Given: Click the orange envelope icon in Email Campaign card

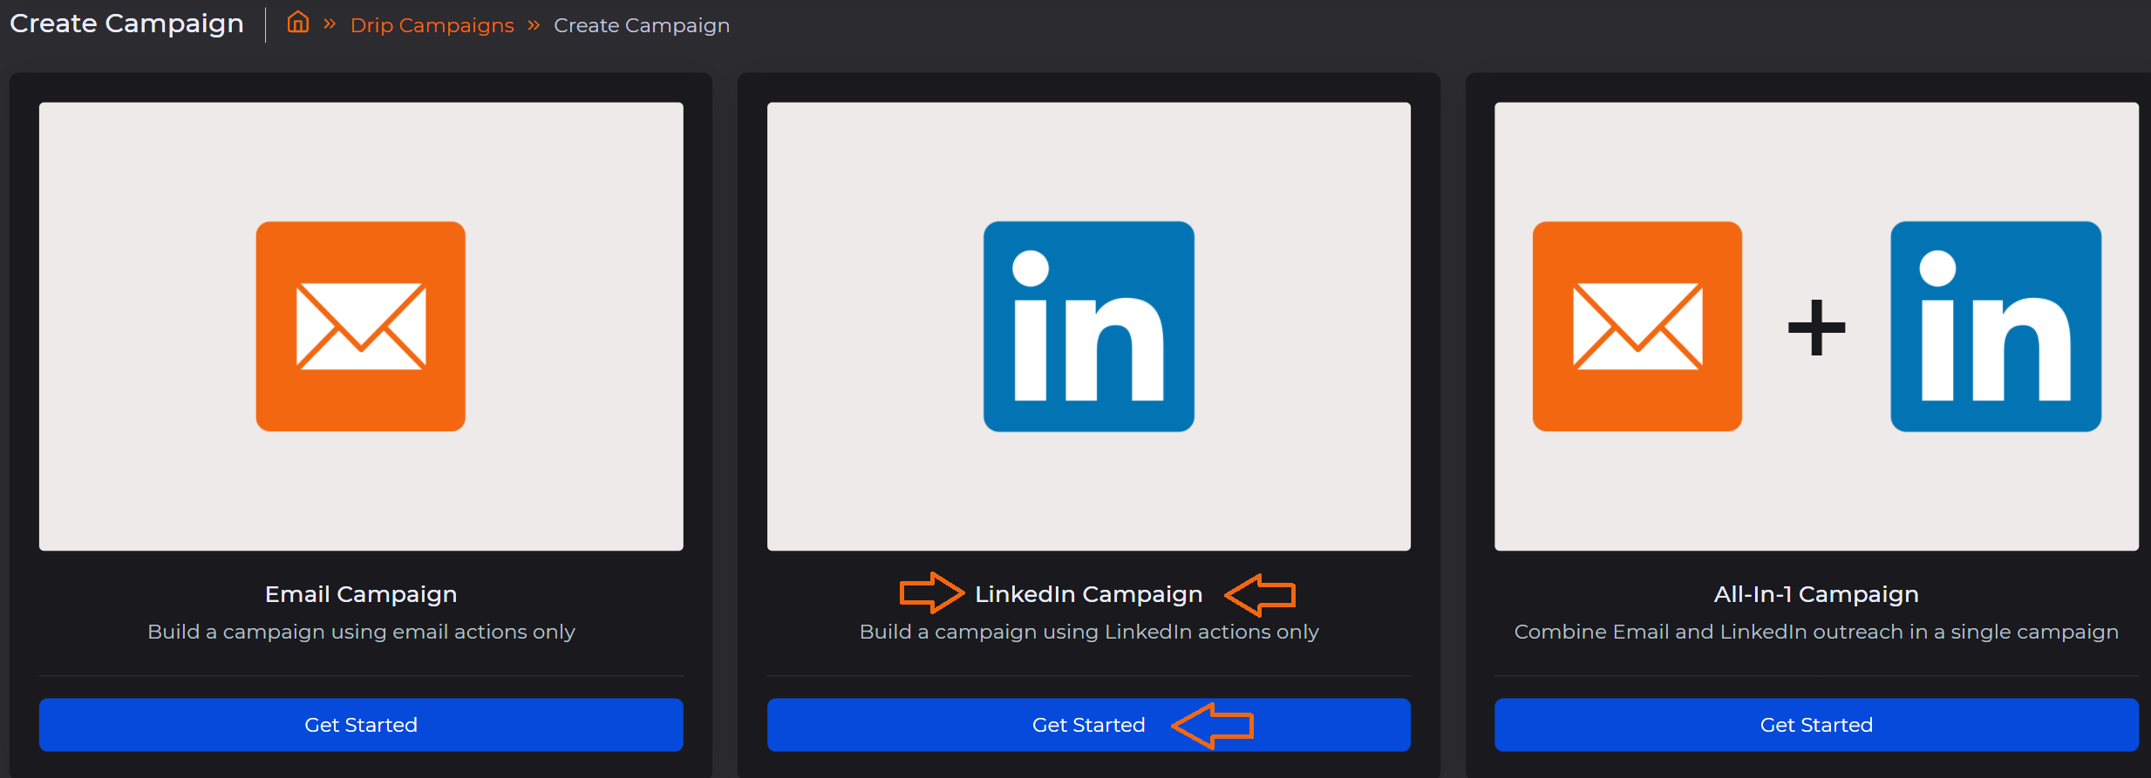Looking at the screenshot, I should (361, 326).
